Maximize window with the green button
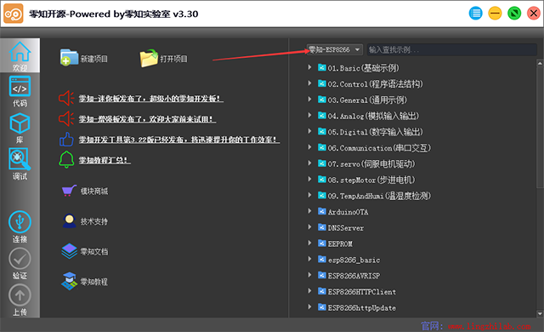The image size is (544, 332). point(514,14)
